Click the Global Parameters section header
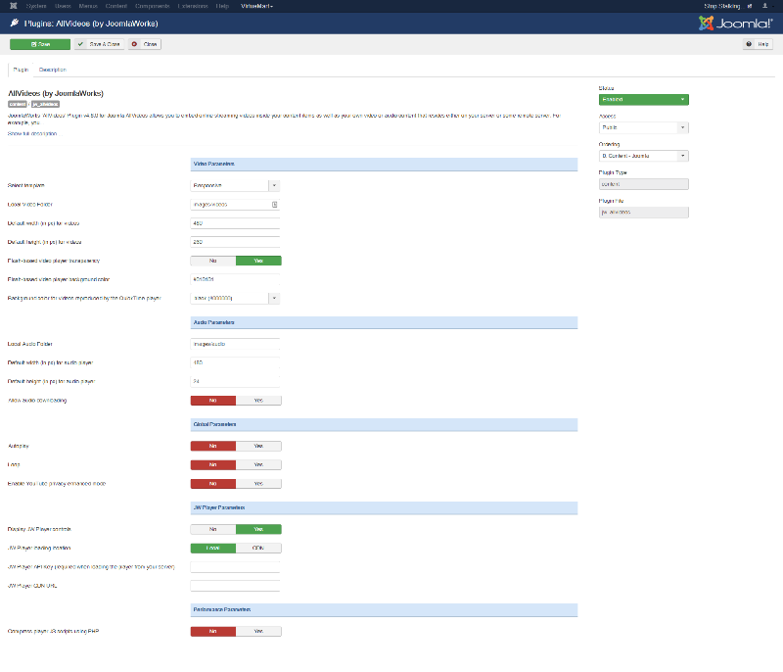The image size is (783, 672). (384, 425)
